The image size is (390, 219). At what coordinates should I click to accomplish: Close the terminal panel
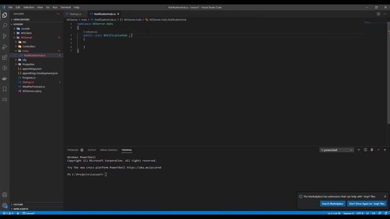385,150
